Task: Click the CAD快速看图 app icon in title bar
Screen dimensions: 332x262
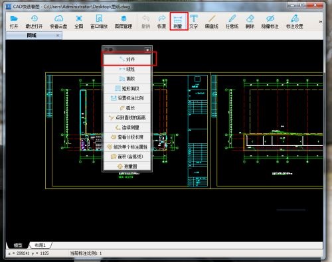Action: coord(9,7)
